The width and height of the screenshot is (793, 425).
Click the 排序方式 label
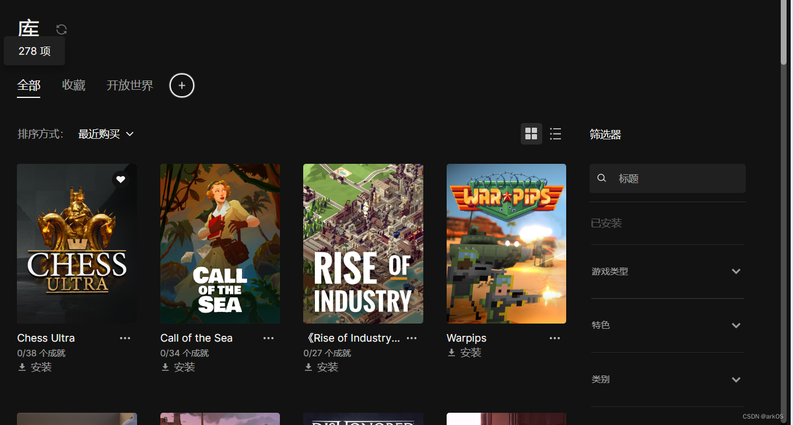[x=40, y=134]
